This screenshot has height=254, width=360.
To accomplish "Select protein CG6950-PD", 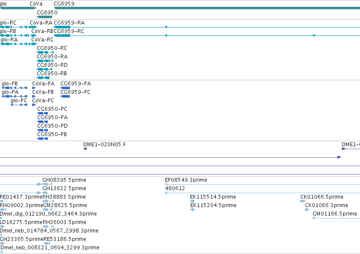I will click(x=52, y=126).
